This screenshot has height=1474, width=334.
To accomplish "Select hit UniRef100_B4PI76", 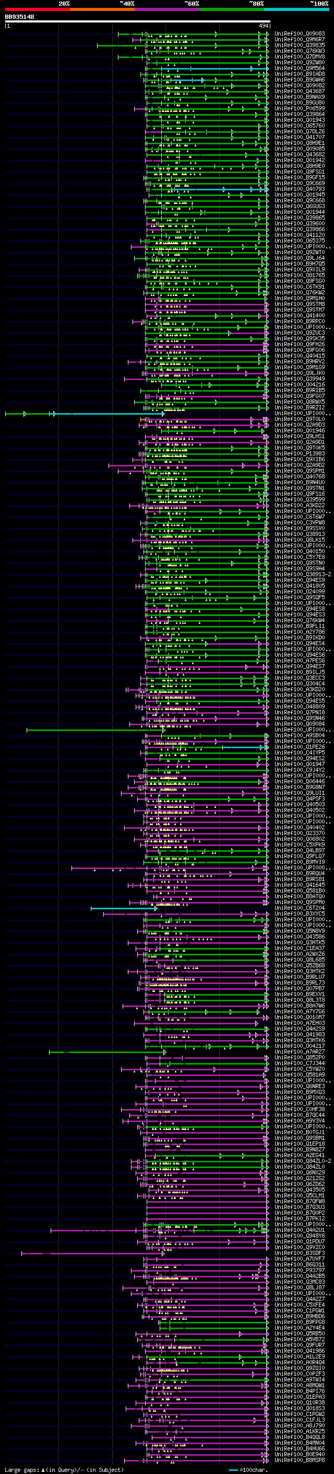I will (x=300, y=1390).
